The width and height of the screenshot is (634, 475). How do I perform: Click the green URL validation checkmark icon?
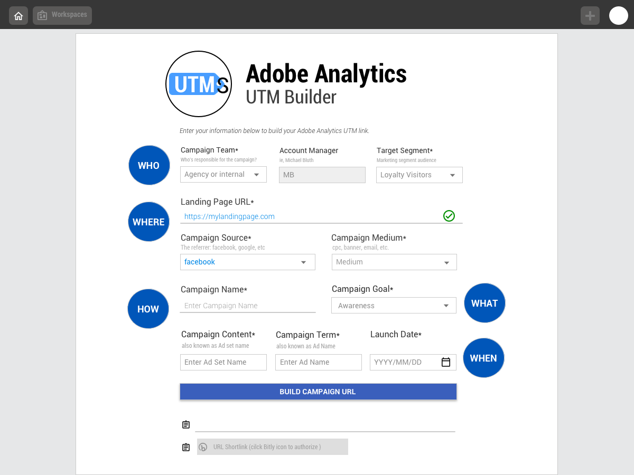point(449,215)
